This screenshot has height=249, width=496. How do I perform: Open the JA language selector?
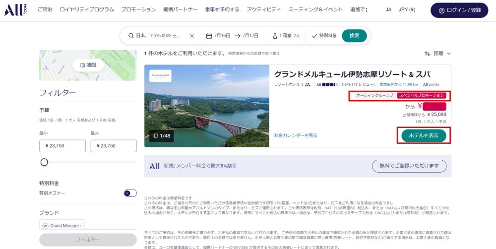tap(388, 10)
